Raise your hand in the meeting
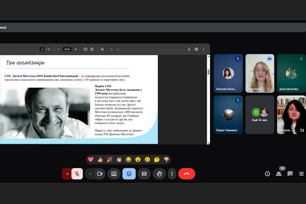This screenshot has width=306, height=204. click(x=159, y=174)
